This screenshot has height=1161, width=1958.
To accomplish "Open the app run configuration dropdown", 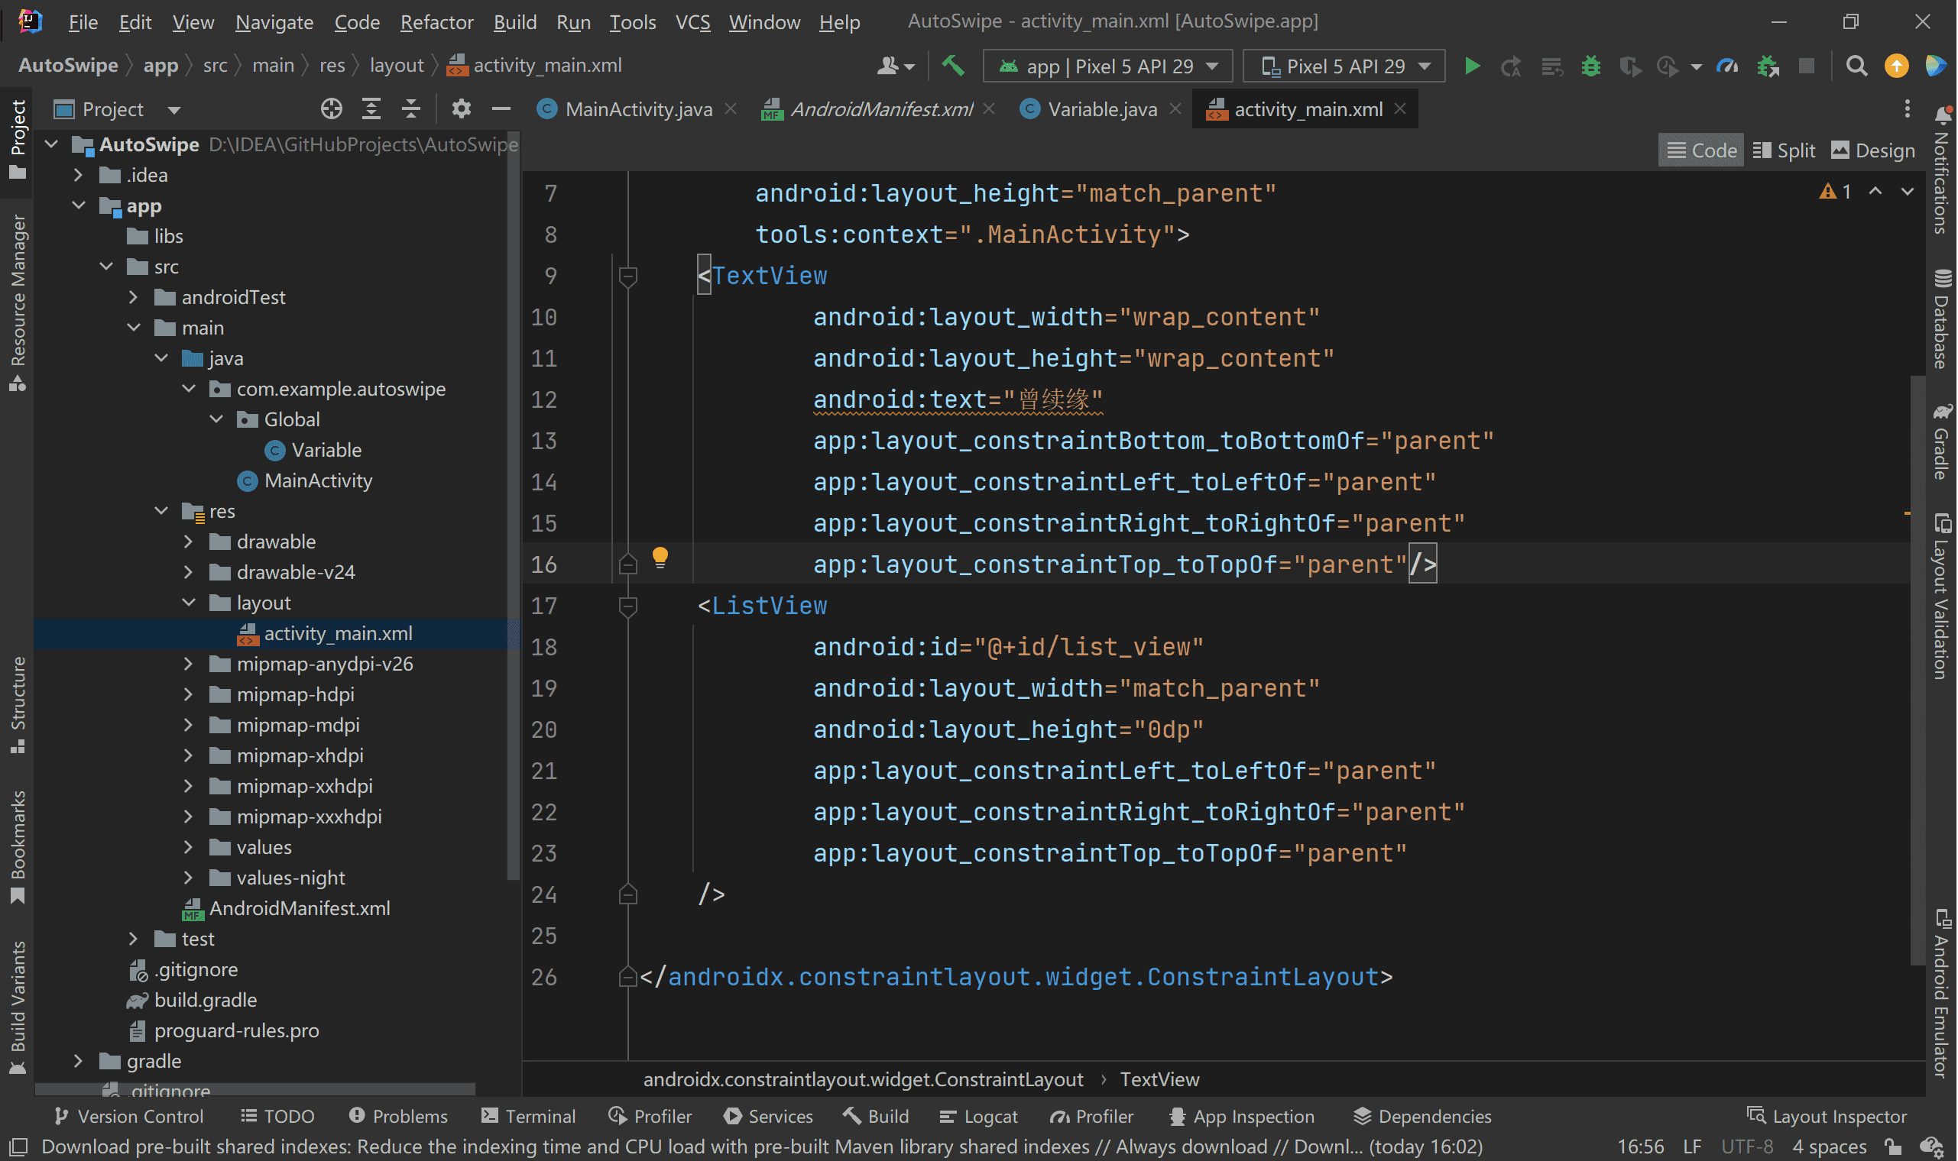I will (x=1108, y=66).
